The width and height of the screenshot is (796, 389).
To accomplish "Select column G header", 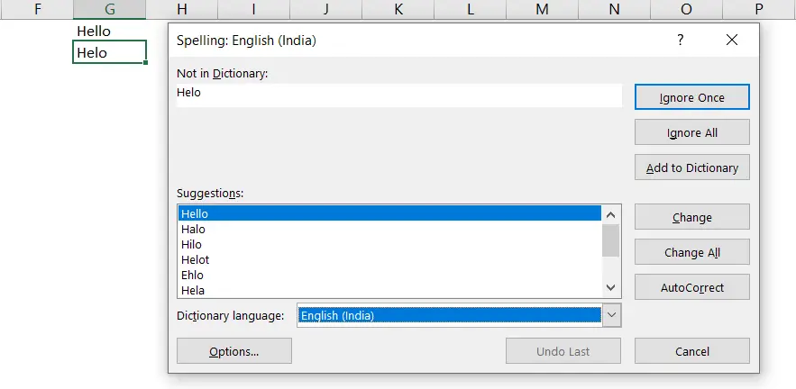I will [x=109, y=9].
